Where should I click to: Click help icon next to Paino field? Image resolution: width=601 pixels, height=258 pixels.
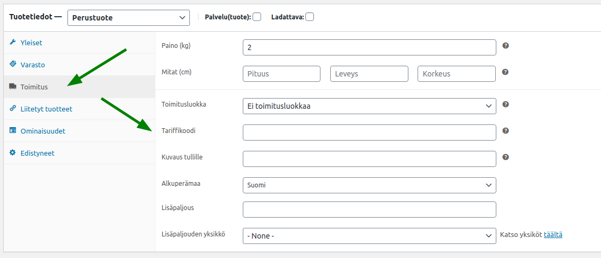[506, 46]
